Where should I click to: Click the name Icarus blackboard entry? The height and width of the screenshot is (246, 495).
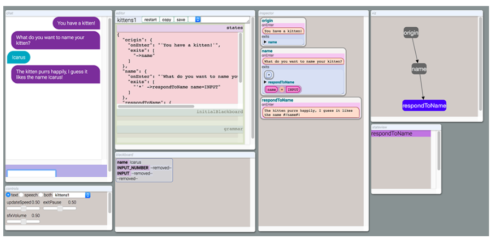click(x=129, y=162)
